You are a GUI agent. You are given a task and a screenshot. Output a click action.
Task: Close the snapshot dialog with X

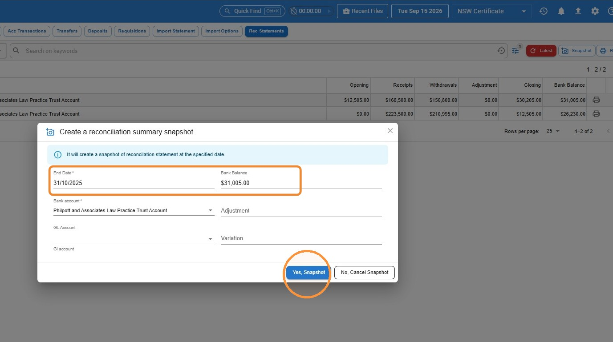click(x=390, y=131)
